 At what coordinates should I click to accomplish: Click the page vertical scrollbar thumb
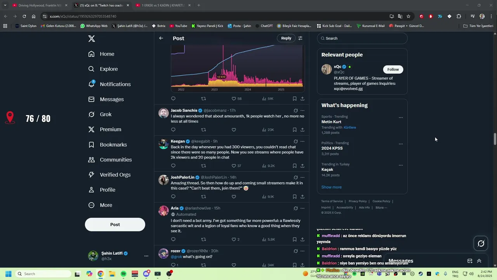[x=495, y=139]
